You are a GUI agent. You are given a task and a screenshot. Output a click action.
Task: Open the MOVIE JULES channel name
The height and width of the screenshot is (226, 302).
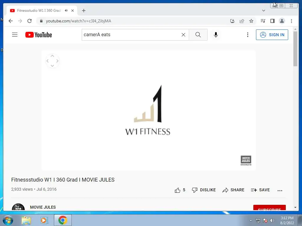pos(43,207)
